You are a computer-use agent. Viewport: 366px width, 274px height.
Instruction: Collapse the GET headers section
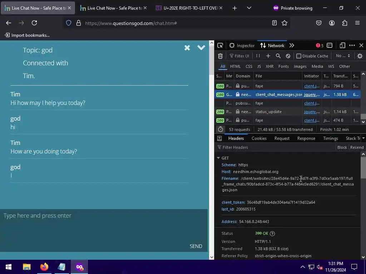[218, 158]
